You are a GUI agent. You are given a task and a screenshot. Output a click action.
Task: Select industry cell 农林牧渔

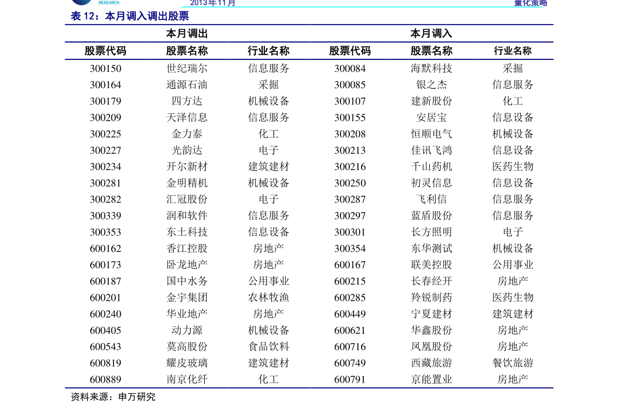click(269, 297)
